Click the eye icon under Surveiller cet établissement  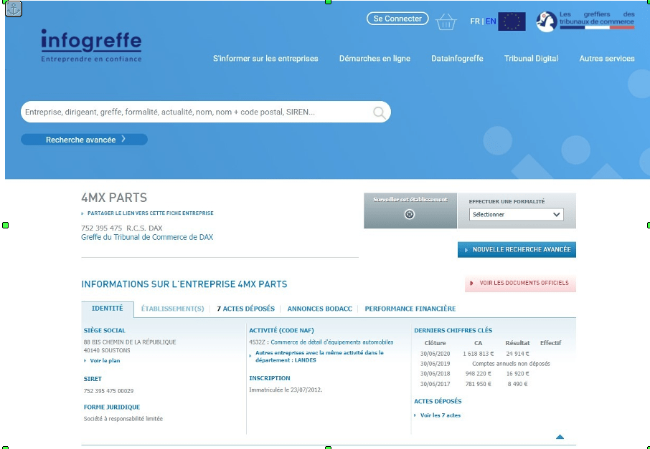coord(410,214)
